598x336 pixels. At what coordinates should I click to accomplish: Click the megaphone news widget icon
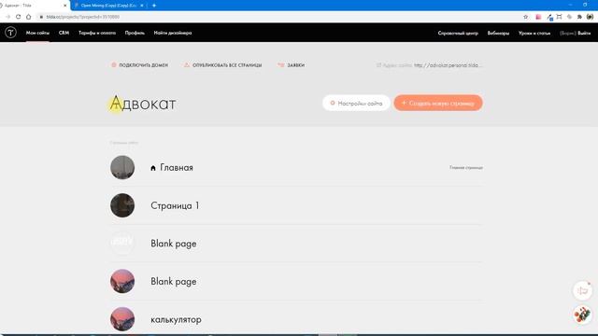point(582,291)
